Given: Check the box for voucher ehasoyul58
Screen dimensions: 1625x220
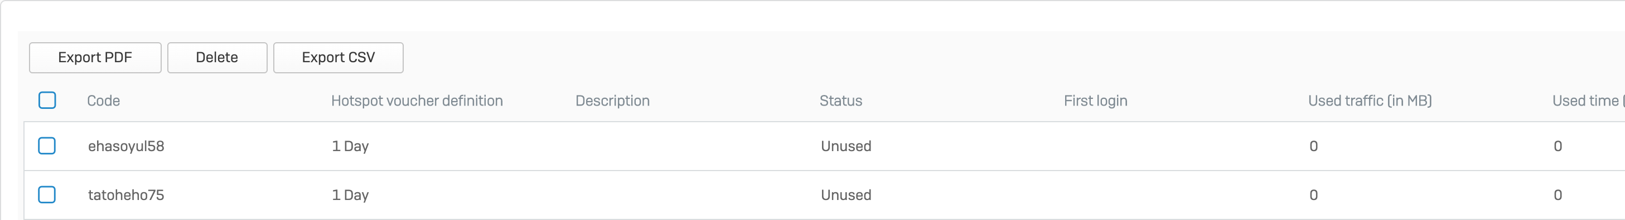Looking at the screenshot, I should 47,146.
